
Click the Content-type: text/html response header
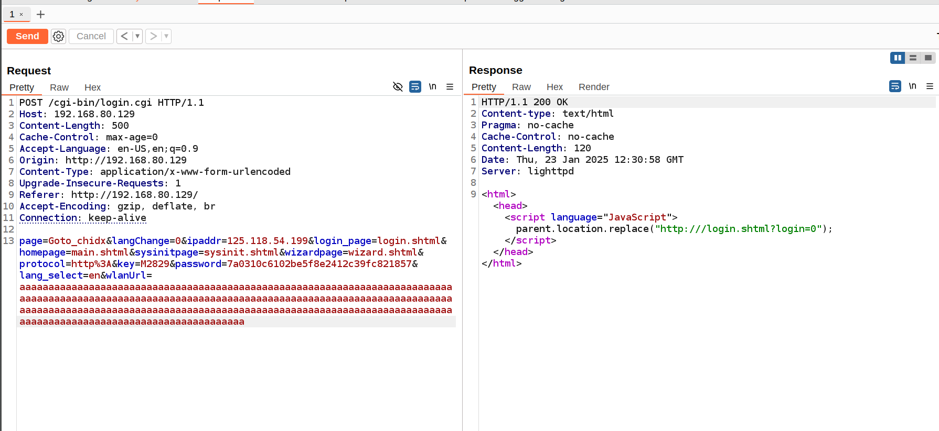pyautogui.click(x=548, y=114)
